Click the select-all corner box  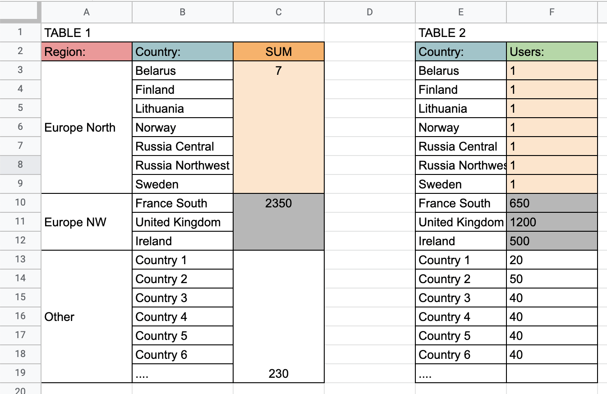(20, 12)
